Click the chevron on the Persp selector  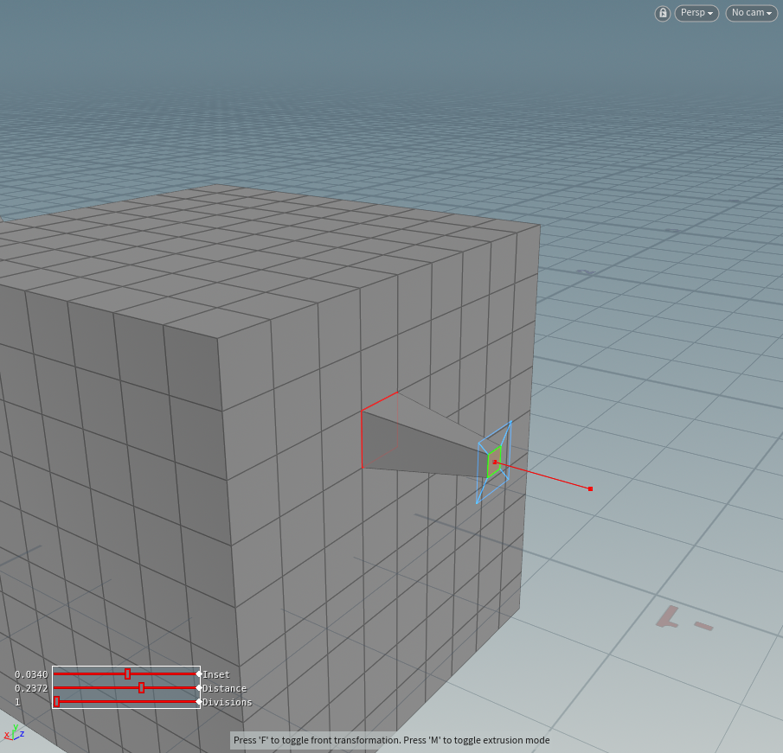(x=711, y=13)
